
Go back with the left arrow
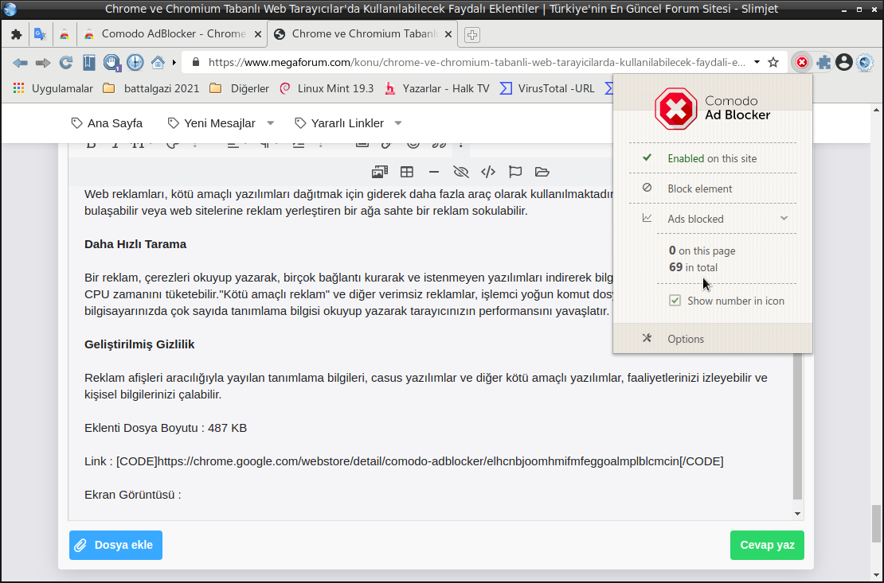click(x=20, y=63)
